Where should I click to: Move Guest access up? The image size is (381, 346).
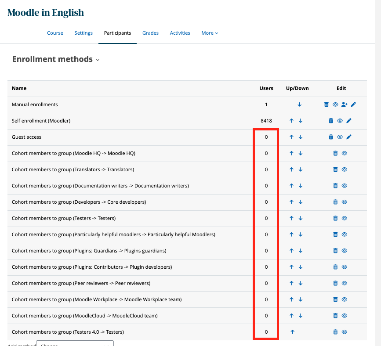coord(292,137)
